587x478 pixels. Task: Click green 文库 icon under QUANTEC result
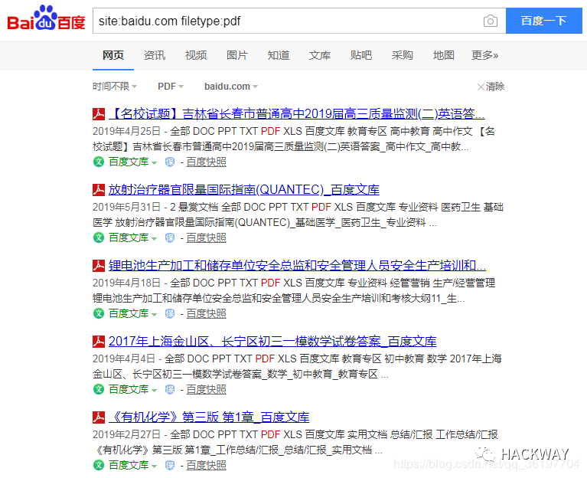tap(99, 237)
